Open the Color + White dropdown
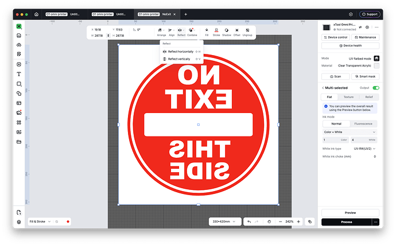Screen dimensions: 396x245 point(350,132)
